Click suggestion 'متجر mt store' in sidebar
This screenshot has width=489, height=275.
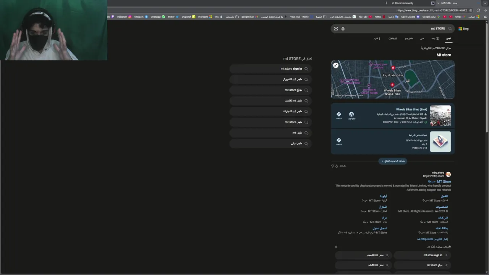point(271,122)
